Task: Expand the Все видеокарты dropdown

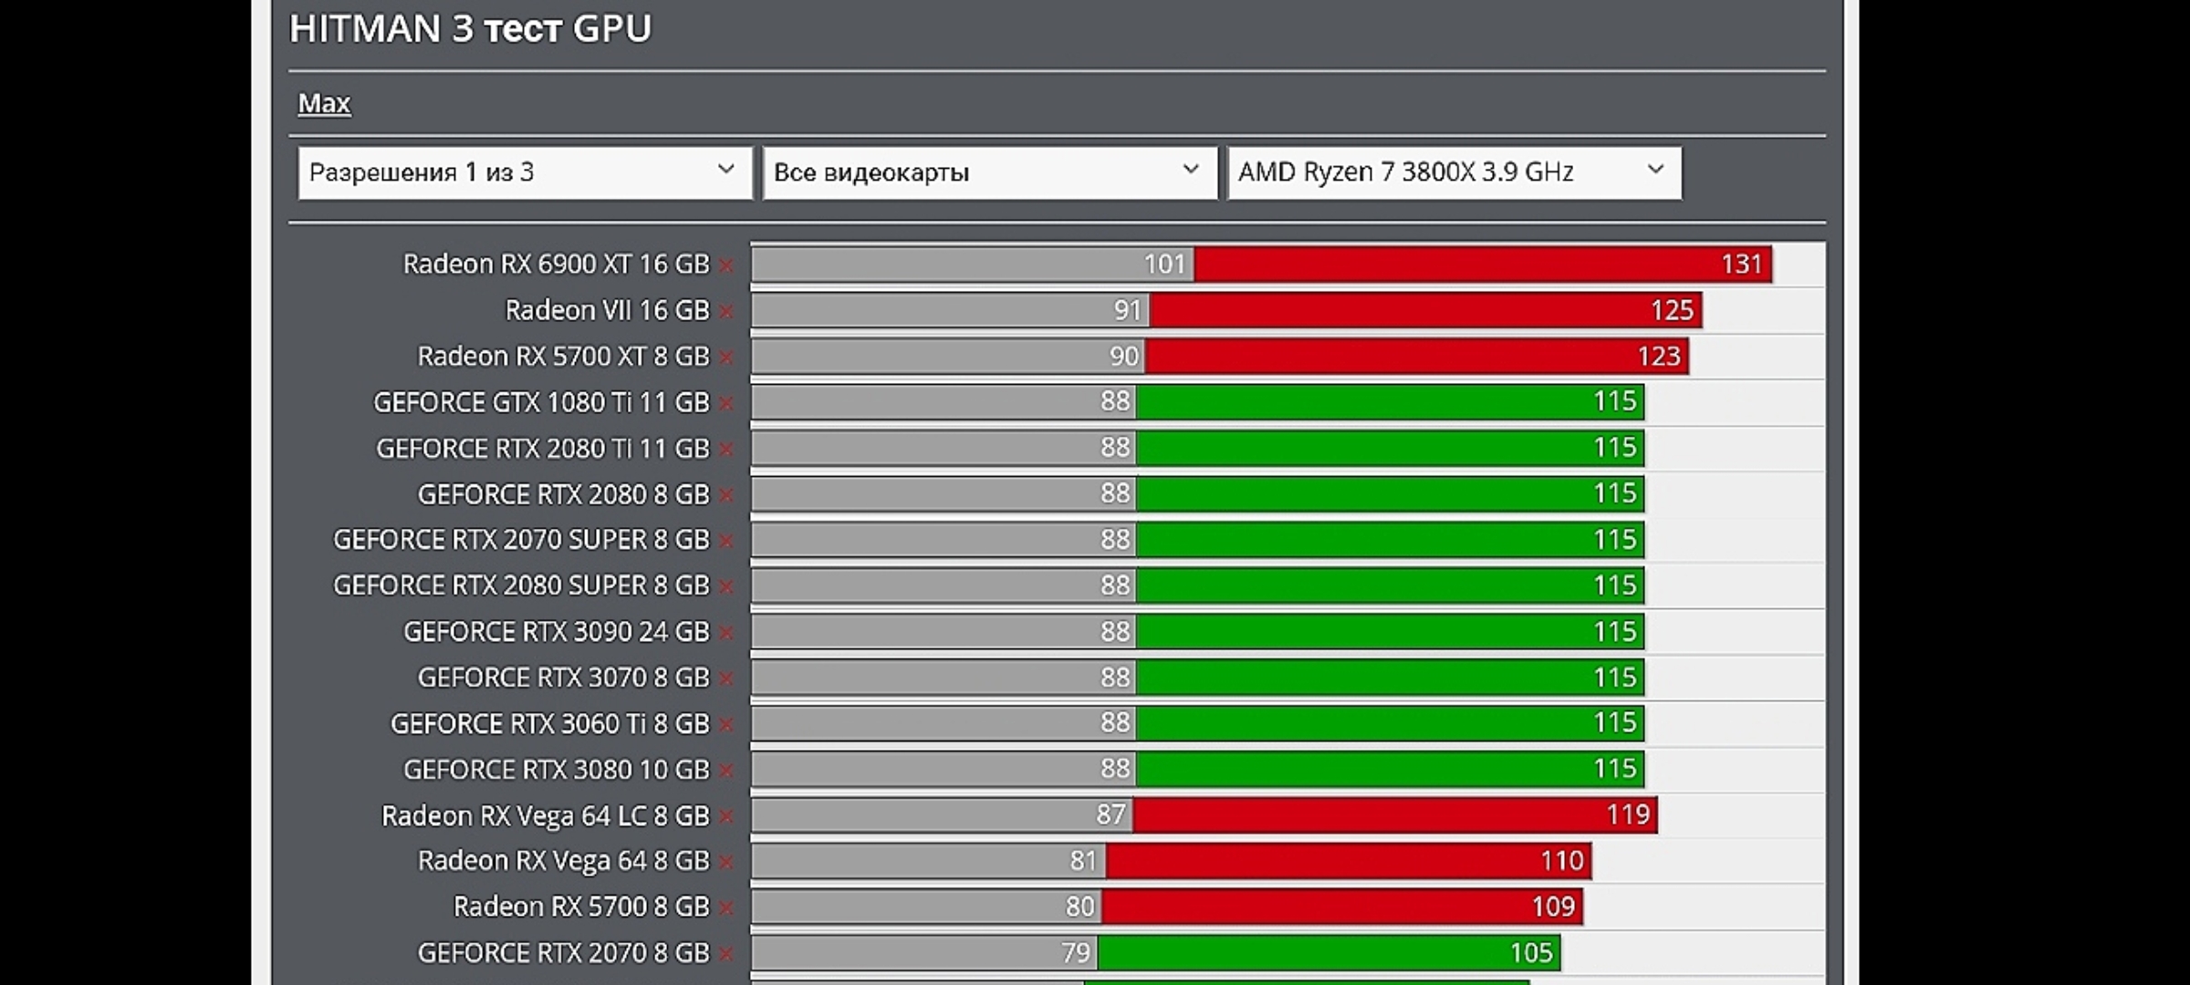Action: (x=989, y=172)
